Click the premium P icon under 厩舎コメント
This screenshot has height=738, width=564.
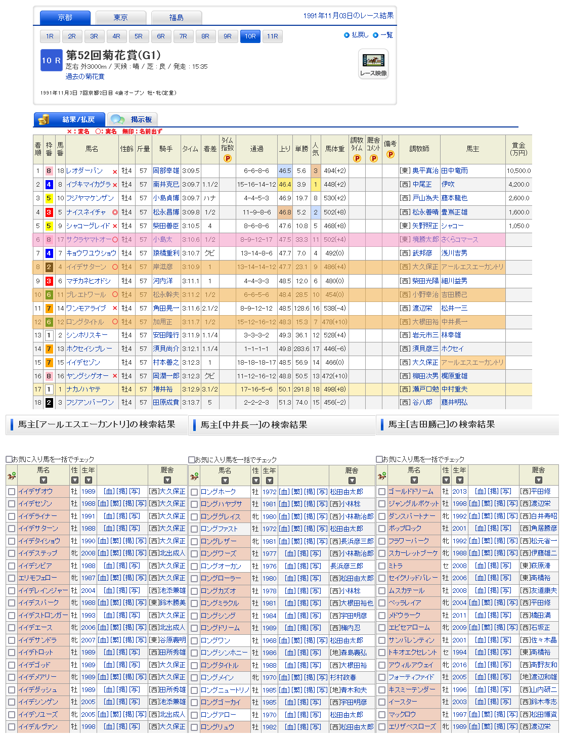pos(374,158)
